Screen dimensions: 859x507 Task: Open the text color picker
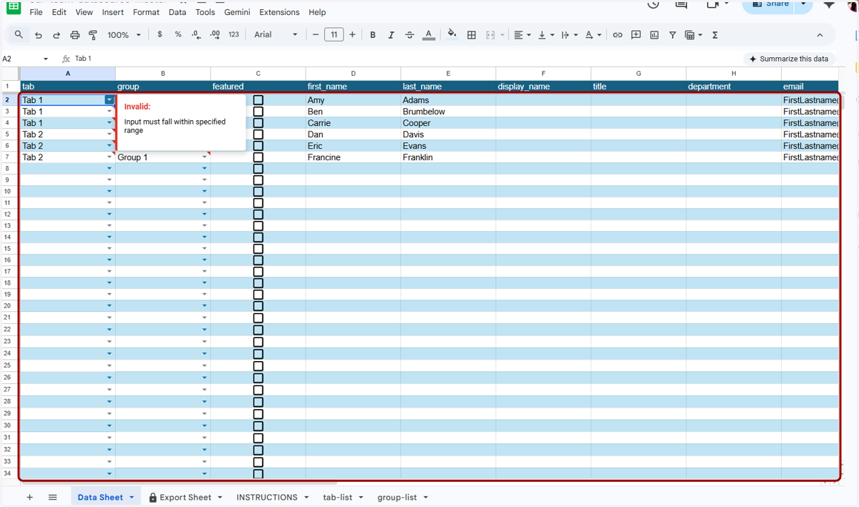click(428, 34)
